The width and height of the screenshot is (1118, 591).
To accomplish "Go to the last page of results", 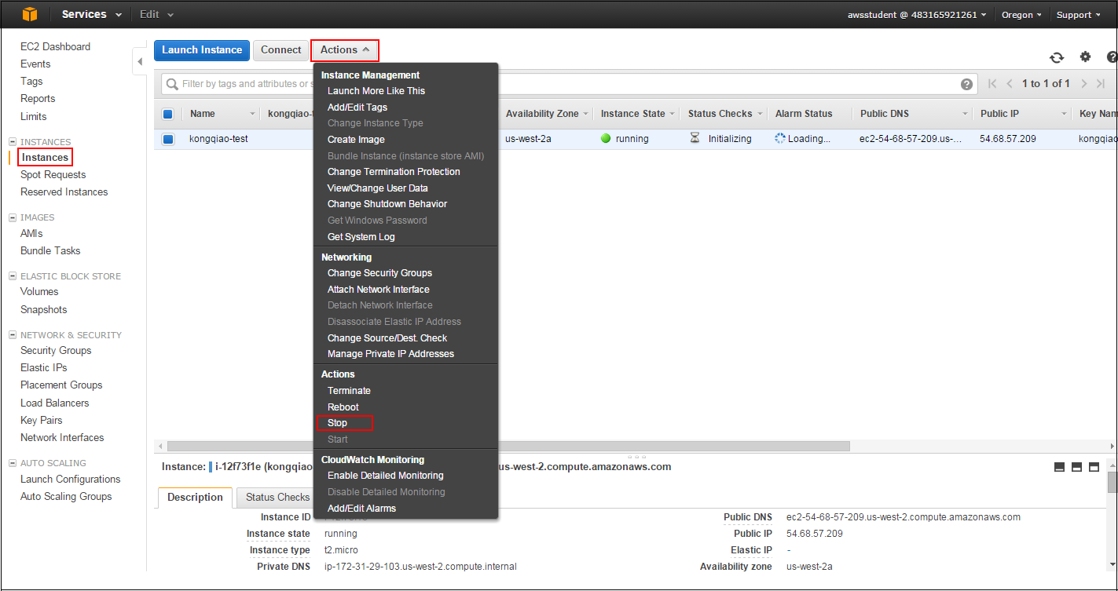I will click(1101, 83).
